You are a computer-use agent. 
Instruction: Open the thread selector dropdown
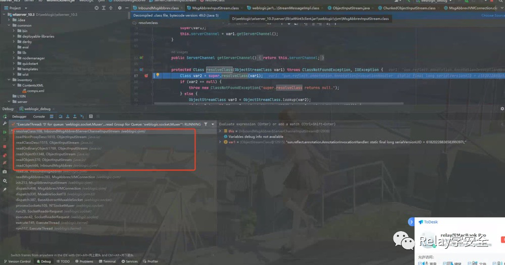pyautogui.click(x=213, y=124)
